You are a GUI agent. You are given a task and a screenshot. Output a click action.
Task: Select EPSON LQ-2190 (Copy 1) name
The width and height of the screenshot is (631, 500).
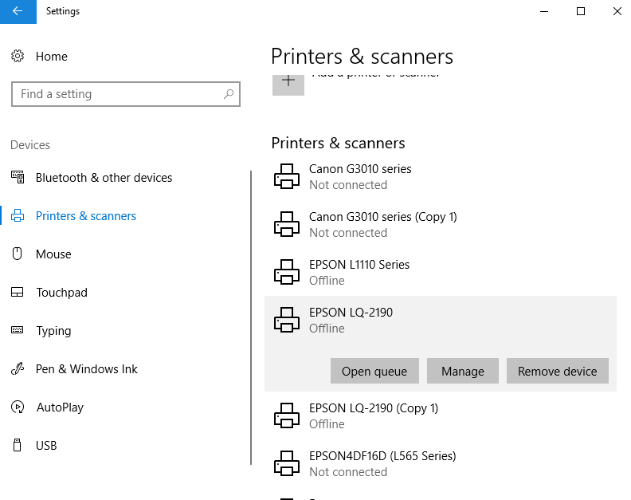pyautogui.click(x=374, y=408)
